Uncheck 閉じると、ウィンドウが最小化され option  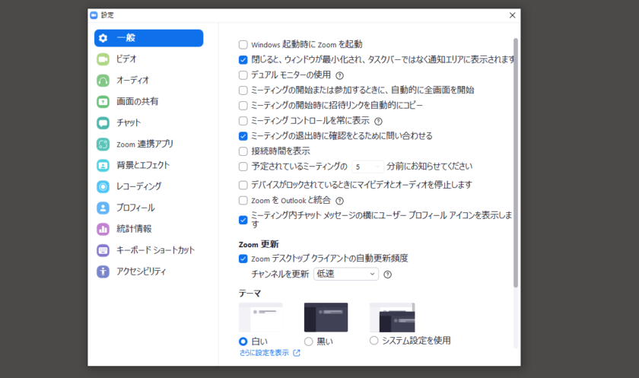click(x=243, y=60)
